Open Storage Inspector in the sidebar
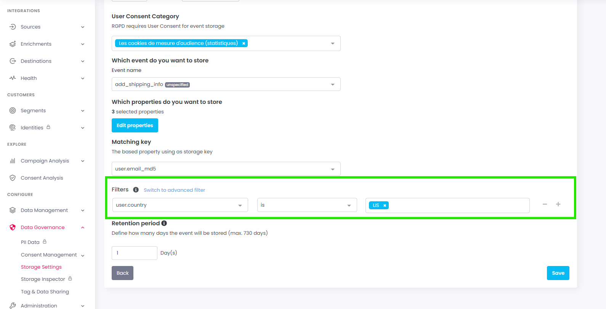This screenshot has width=606, height=309. (x=43, y=279)
